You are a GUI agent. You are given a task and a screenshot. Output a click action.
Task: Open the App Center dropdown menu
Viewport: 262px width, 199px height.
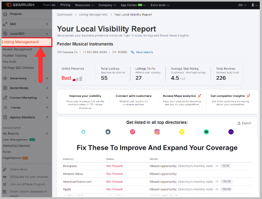133,5
